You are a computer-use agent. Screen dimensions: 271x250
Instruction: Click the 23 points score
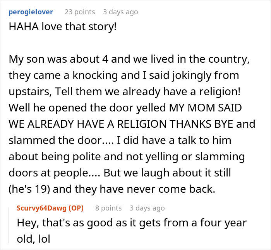(x=79, y=12)
